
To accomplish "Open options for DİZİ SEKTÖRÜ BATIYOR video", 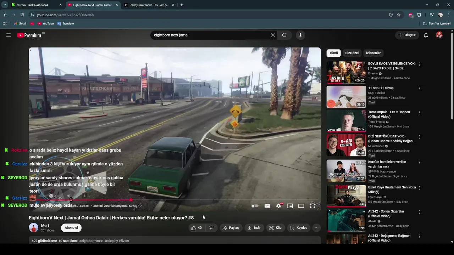I will (420, 137).
